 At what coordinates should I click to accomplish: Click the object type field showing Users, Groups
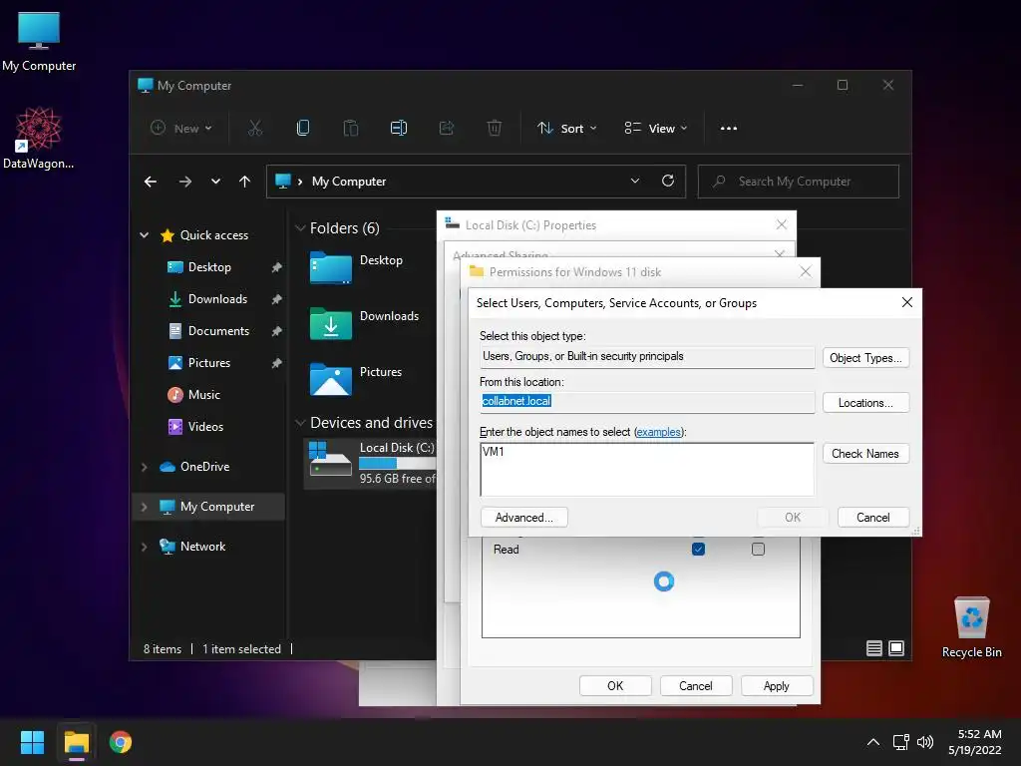[647, 356]
